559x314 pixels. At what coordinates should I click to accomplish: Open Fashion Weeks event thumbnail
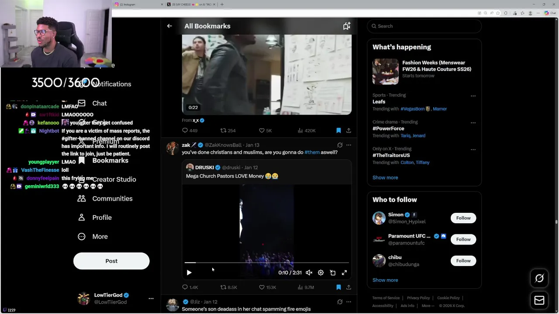tap(386, 71)
